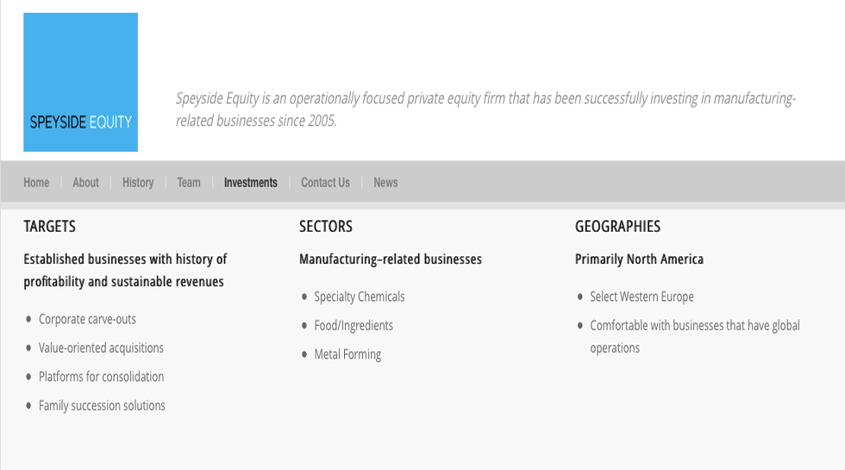845x470 pixels.
Task: Click the Value-oriented acquisitions item
Action: [x=101, y=348]
